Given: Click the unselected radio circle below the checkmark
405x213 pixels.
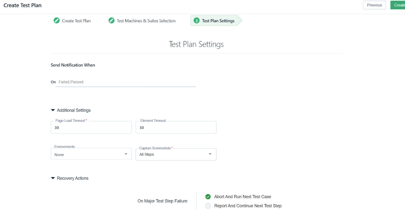Looking at the screenshot, I should pyautogui.click(x=208, y=206).
